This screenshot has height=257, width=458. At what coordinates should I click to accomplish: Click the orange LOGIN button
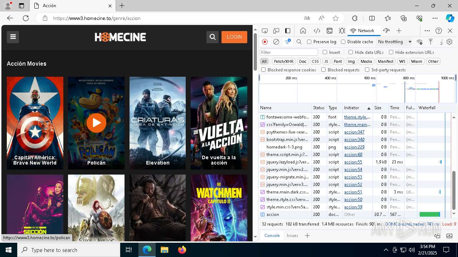click(x=234, y=37)
